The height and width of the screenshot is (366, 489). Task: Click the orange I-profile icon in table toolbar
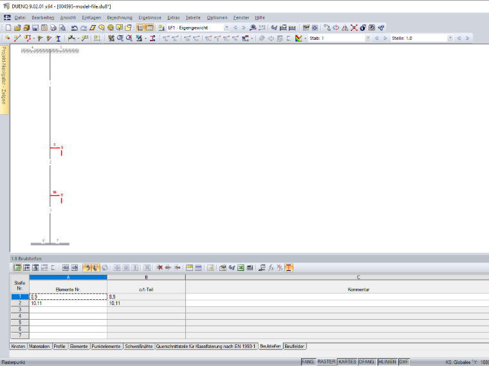click(x=289, y=268)
